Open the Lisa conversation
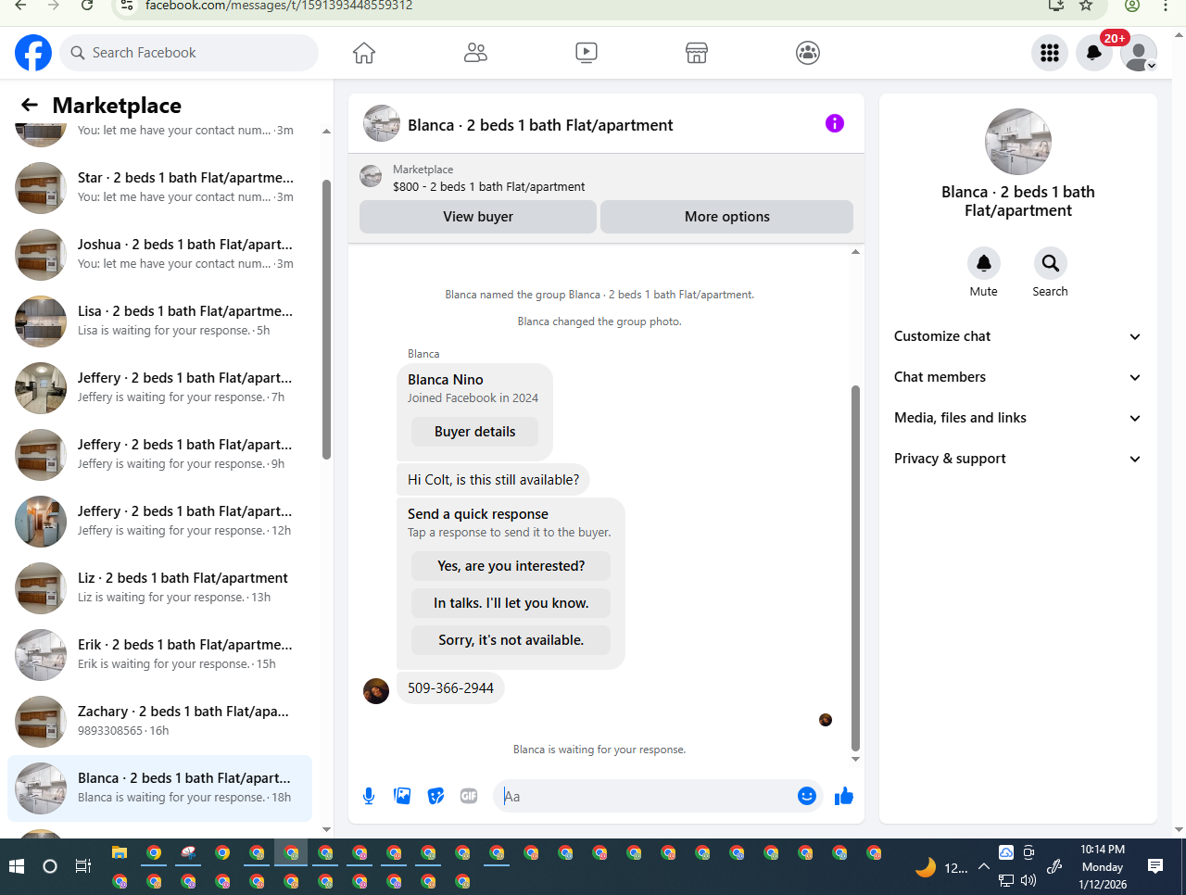This screenshot has width=1186, height=895. (x=159, y=321)
